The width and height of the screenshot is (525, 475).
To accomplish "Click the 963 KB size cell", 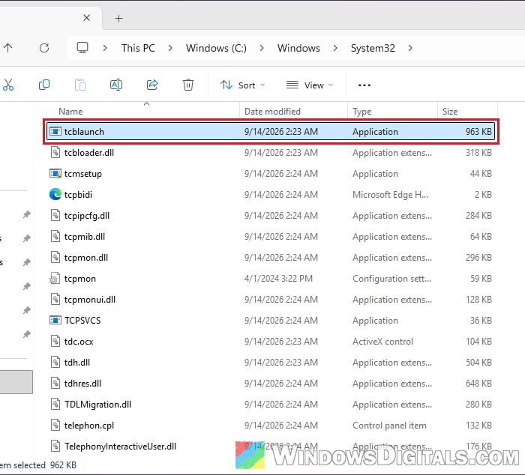I will 478,132.
